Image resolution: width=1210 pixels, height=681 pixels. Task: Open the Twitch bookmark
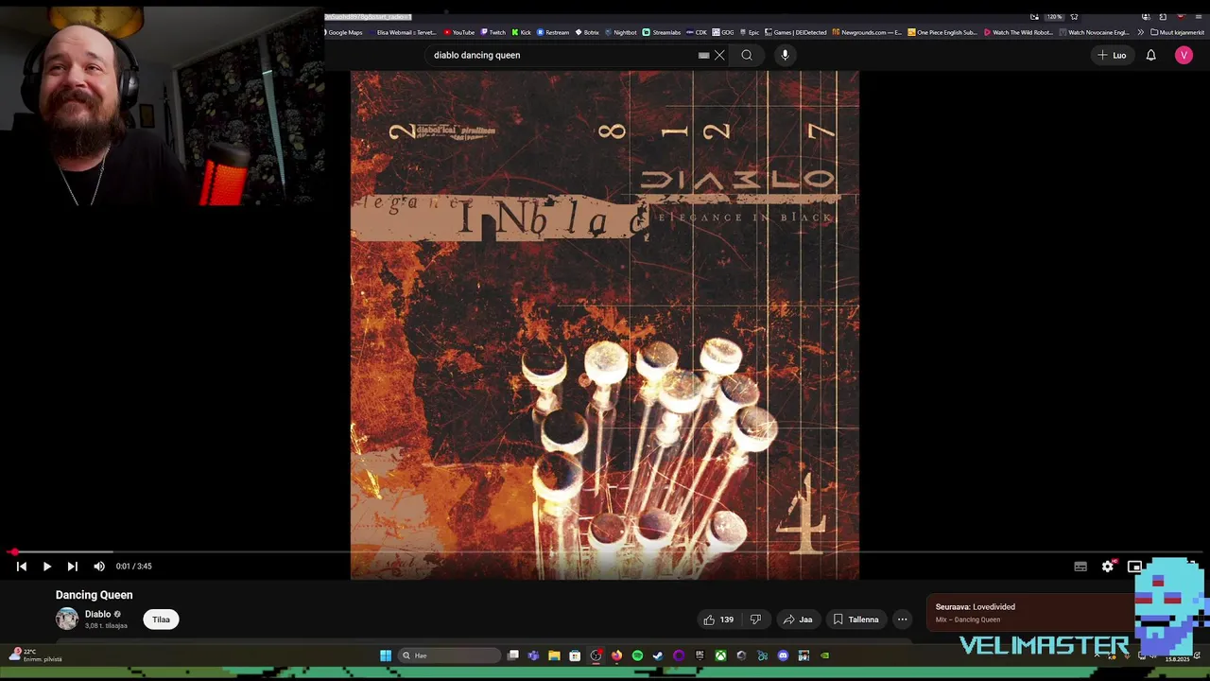pos(493,32)
